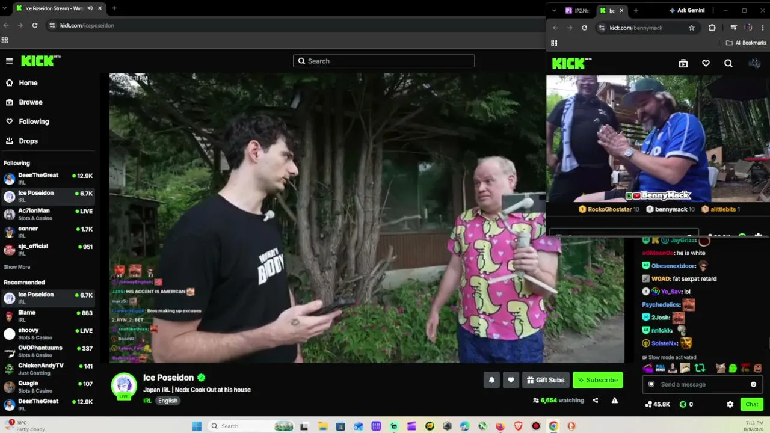Image resolution: width=770 pixels, height=433 pixels.
Task: Click the English language tag
Action: (x=168, y=401)
